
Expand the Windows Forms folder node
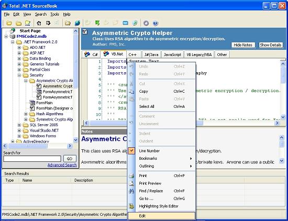[19, 136]
